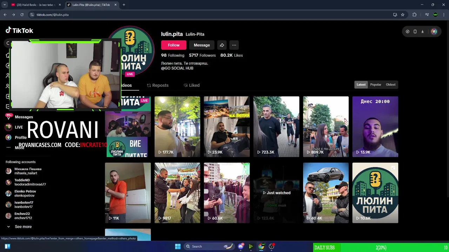Click the browser forward arrow
Screen dimensions: 449x252
pos(13,15)
